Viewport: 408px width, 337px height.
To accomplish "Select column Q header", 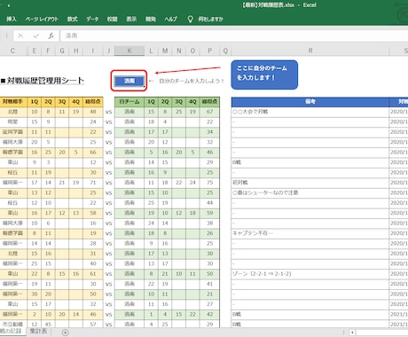I will pos(225,51).
